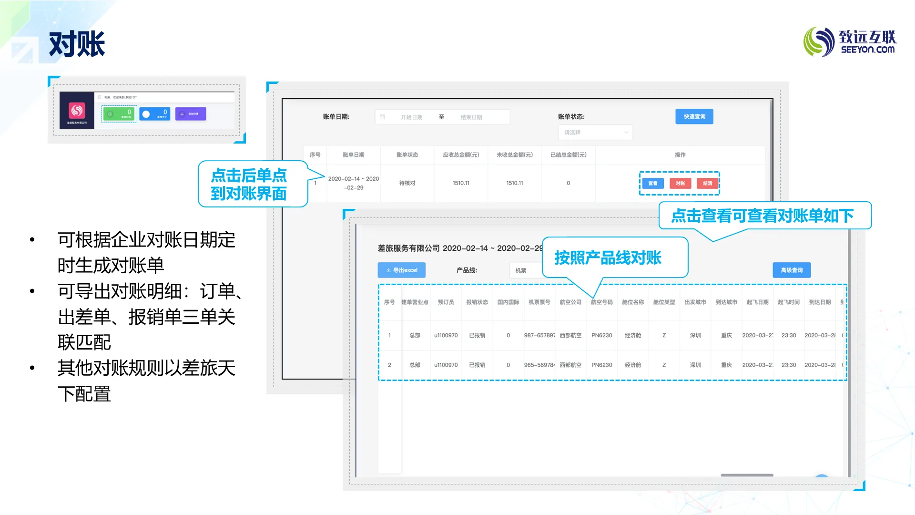Click the 未收总金额(元) column header
This screenshot has height=515, width=915.
(515, 155)
